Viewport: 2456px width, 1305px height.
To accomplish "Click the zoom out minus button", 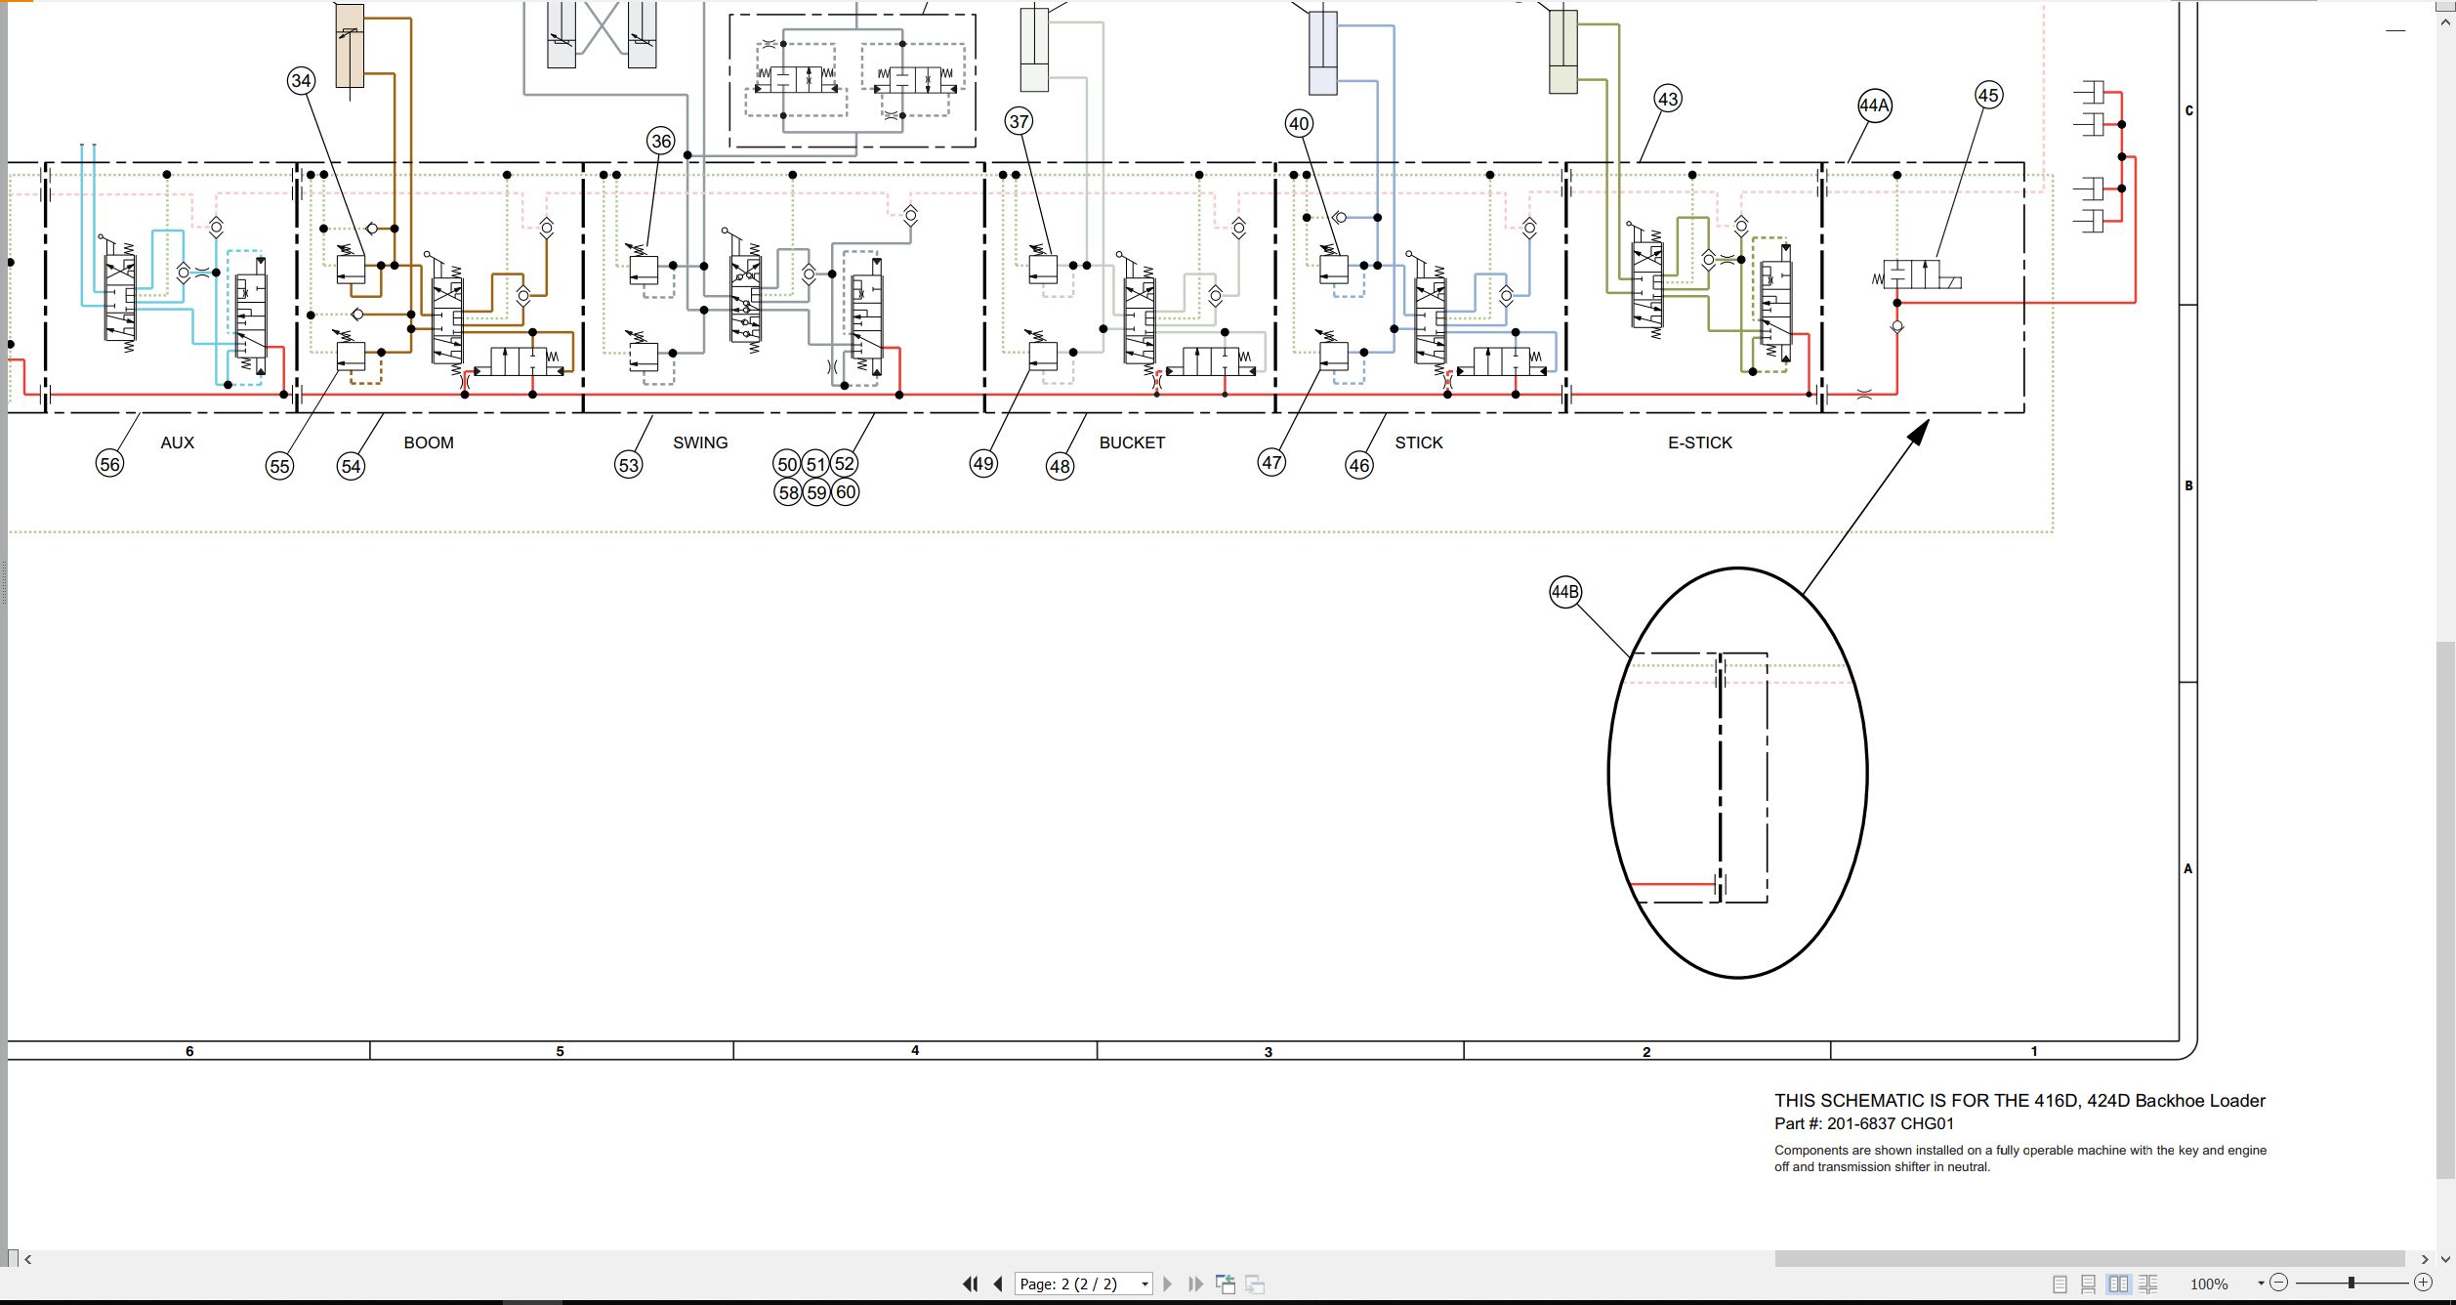I will (2278, 1283).
